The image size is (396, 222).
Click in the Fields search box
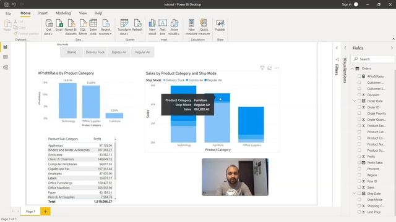(x=373, y=59)
